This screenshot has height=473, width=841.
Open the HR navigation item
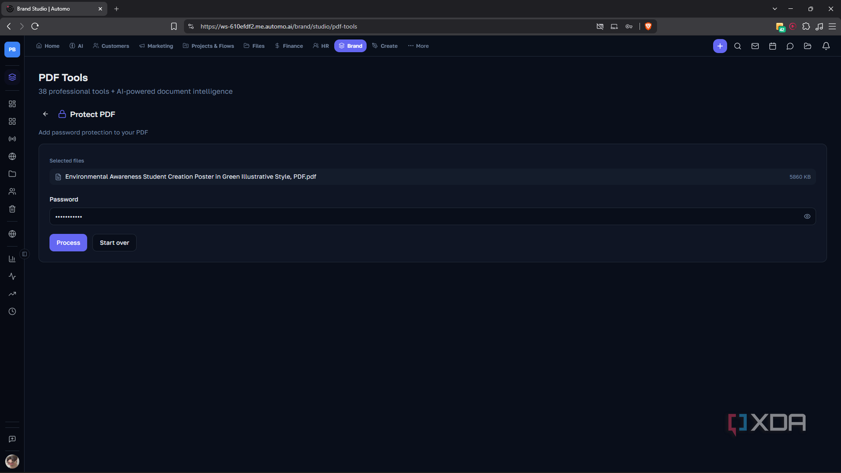[321, 46]
